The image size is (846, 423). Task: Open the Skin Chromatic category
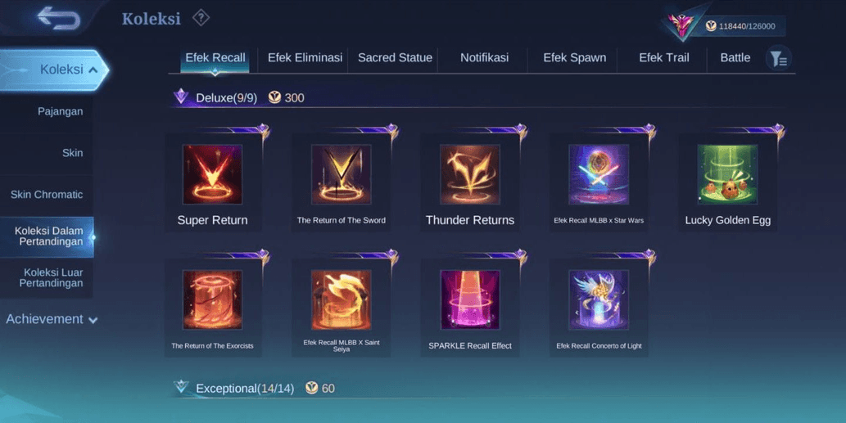[47, 195]
